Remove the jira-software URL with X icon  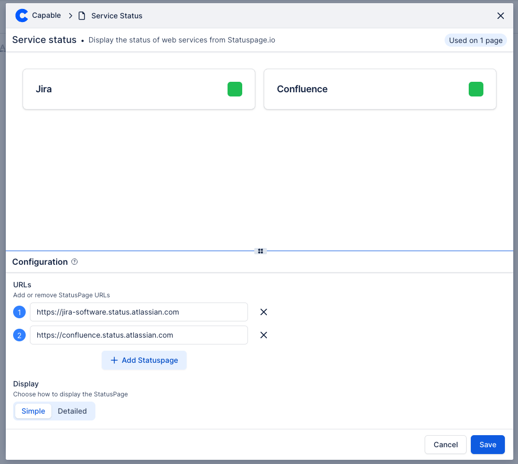(264, 312)
